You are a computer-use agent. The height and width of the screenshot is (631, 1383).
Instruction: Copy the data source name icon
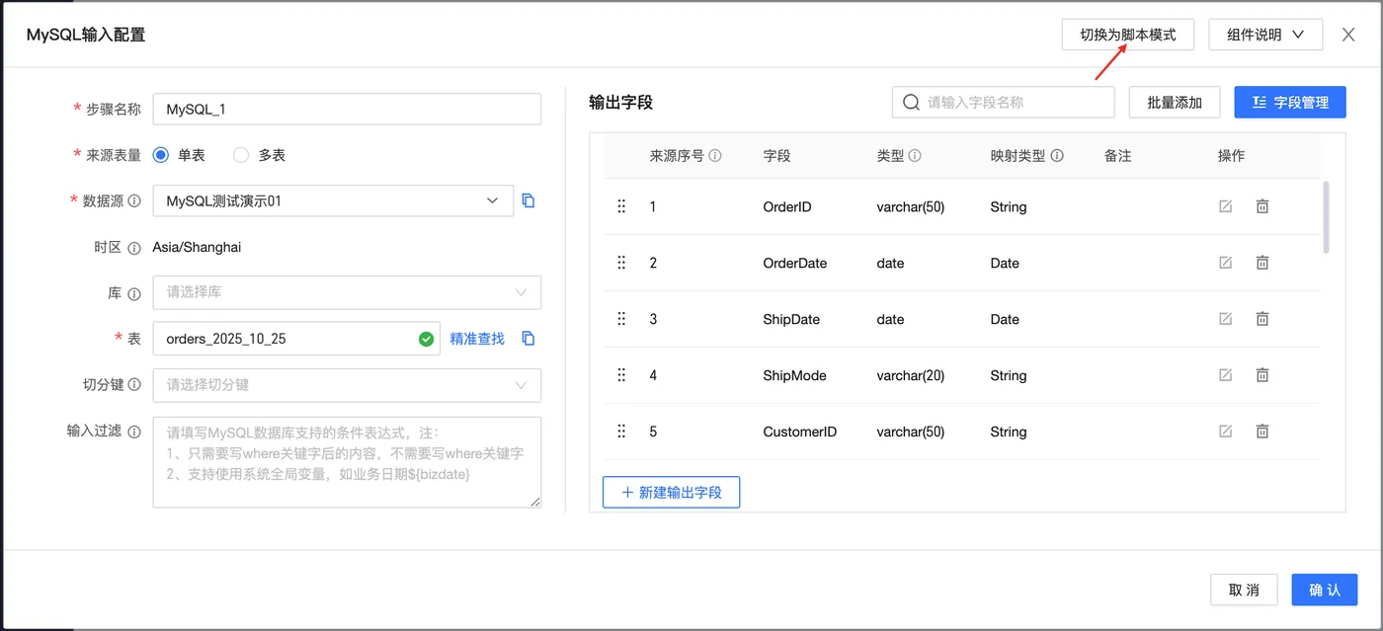(x=529, y=200)
